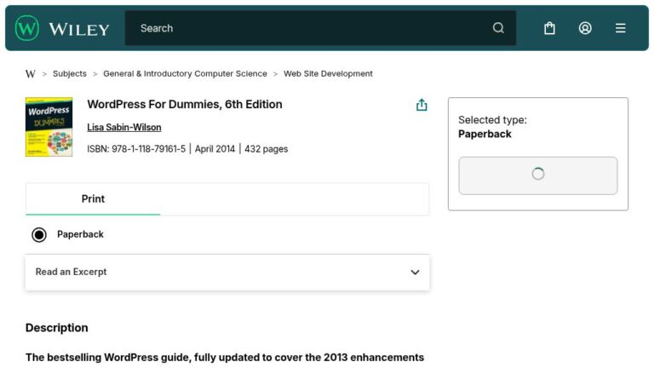Expand the Read an Excerpt section
The image size is (654, 368).
pyautogui.click(x=227, y=273)
